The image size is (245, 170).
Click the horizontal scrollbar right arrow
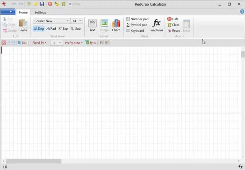pyautogui.click(x=239, y=161)
